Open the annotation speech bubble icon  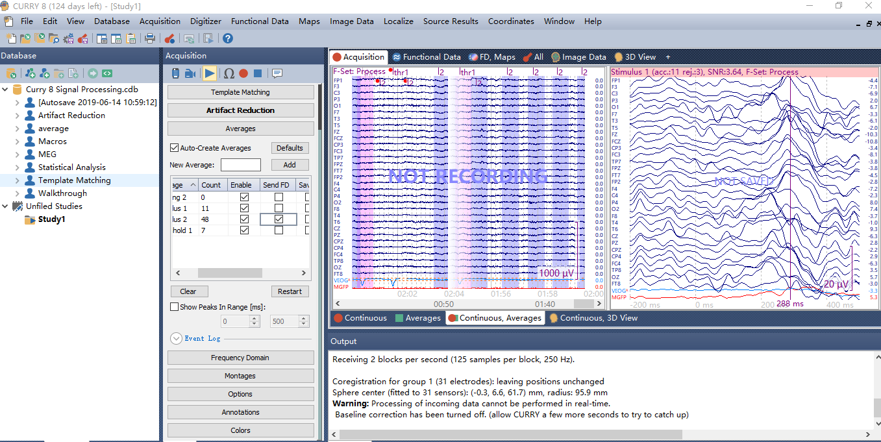pyautogui.click(x=277, y=73)
